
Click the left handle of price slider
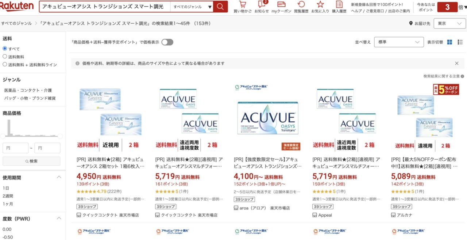tap(3, 136)
